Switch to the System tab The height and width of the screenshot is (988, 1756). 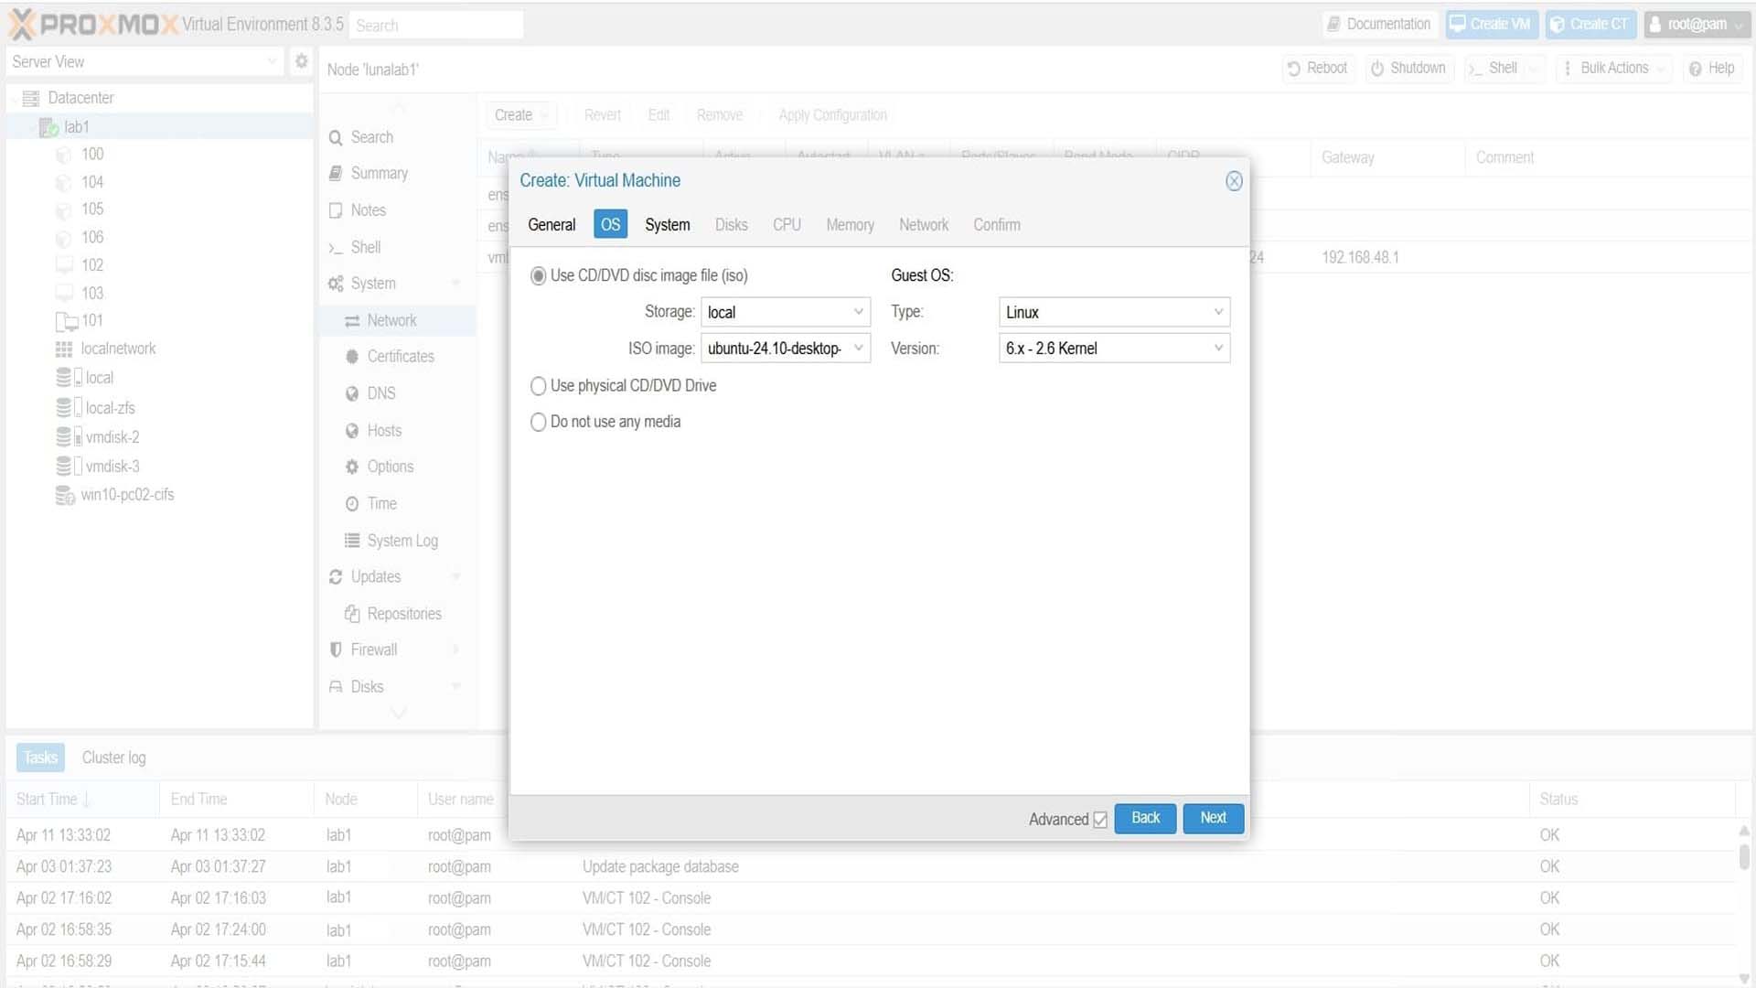coord(667,225)
